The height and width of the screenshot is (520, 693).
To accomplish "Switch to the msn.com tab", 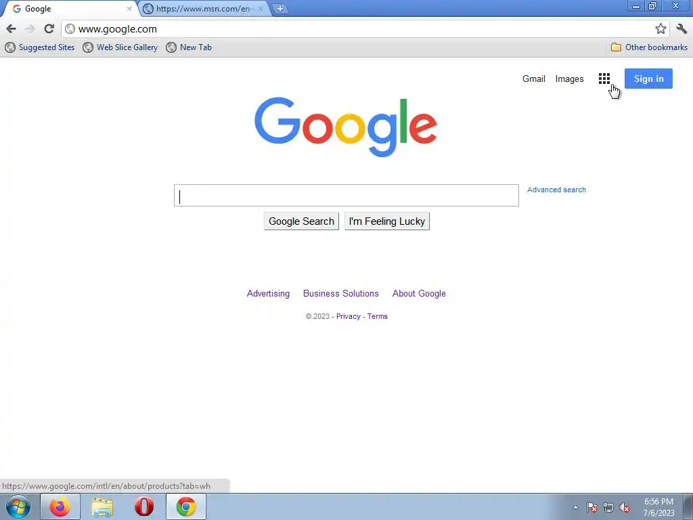I will click(x=204, y=8).
